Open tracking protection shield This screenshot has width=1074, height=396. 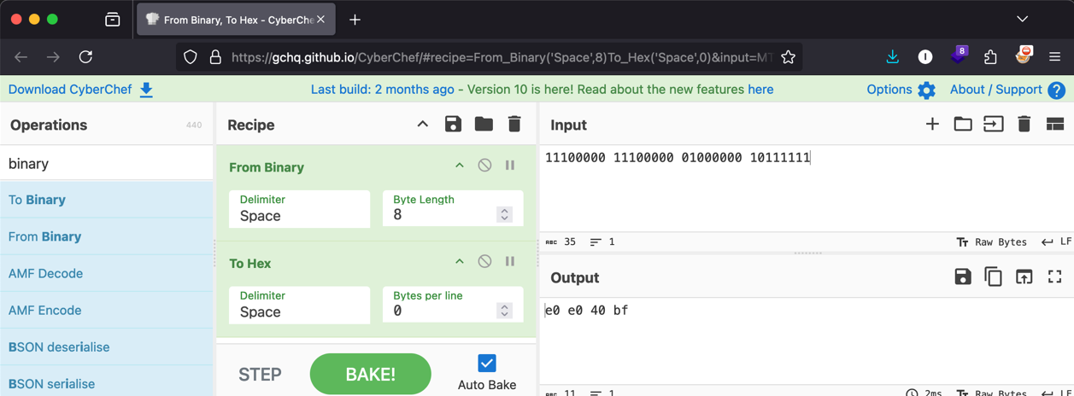191,57
